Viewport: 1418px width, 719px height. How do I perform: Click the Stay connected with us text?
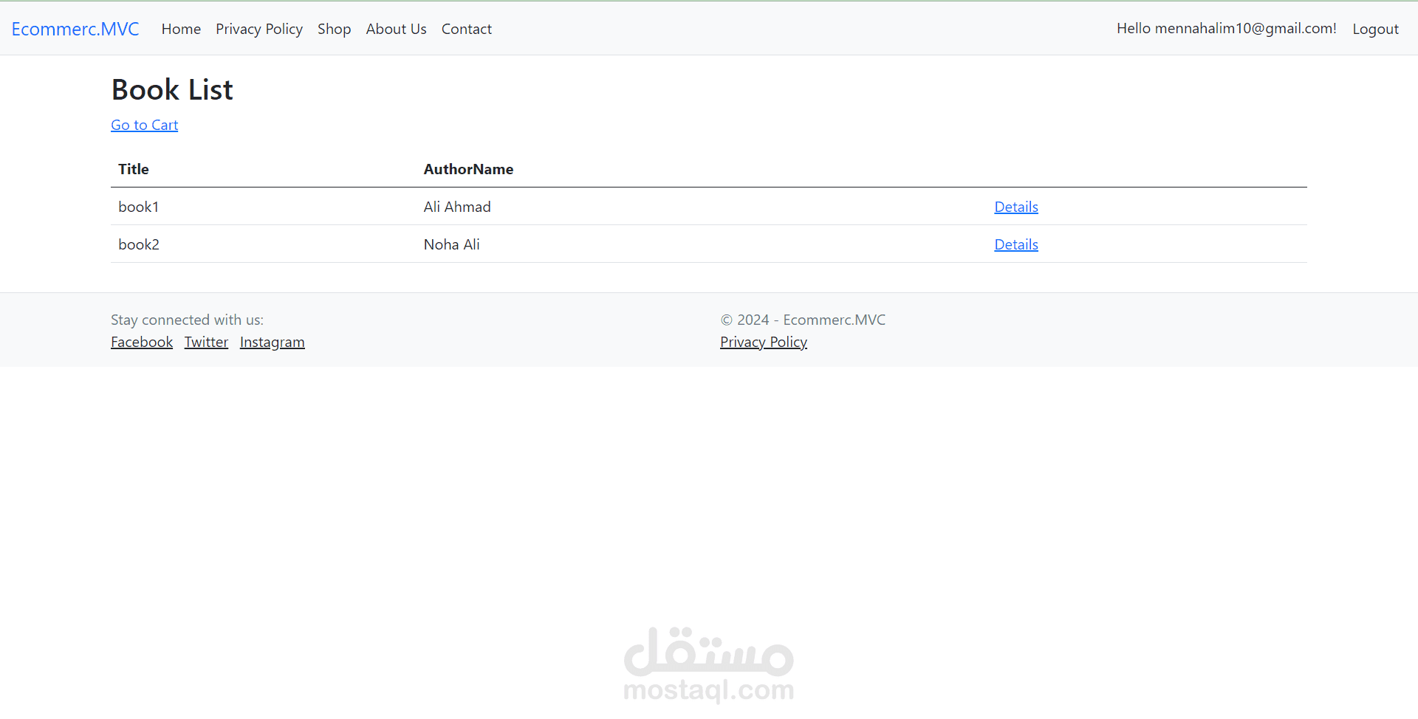pos(187,320)
